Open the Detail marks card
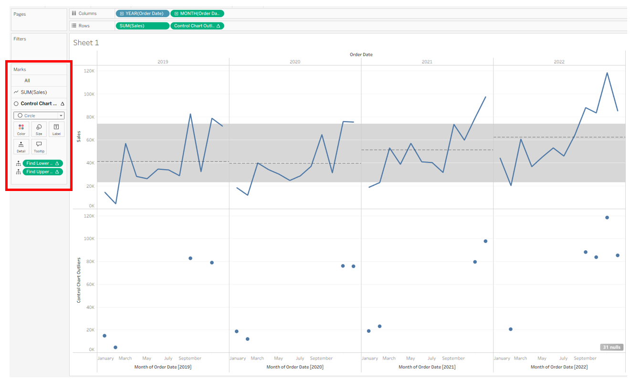 [21, 147]
